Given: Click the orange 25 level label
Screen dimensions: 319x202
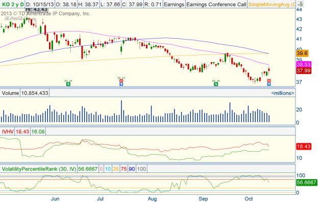Looking at the screenshot, I should (116, 169).
